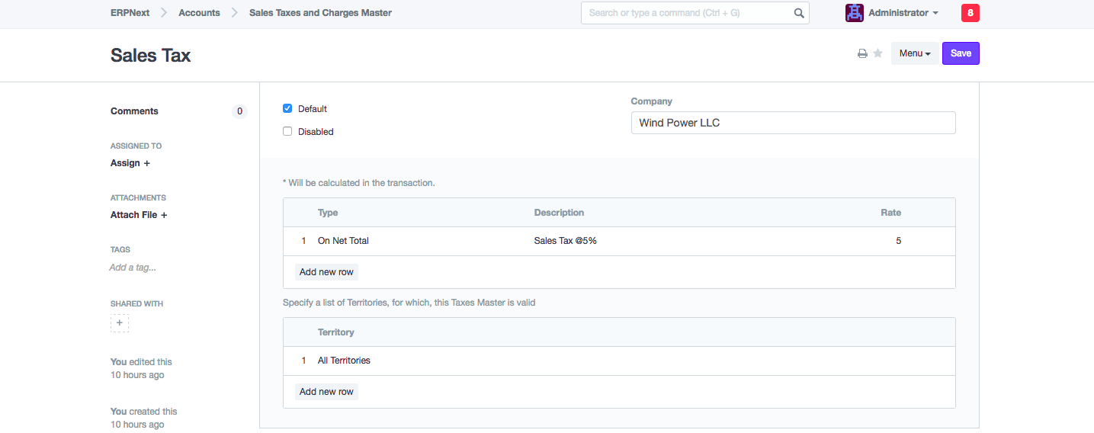Click the Shared With plus box

(120, 323)
